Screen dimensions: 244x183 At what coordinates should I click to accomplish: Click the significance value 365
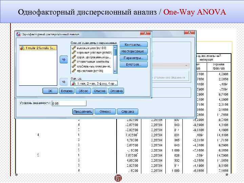[177, 140]
